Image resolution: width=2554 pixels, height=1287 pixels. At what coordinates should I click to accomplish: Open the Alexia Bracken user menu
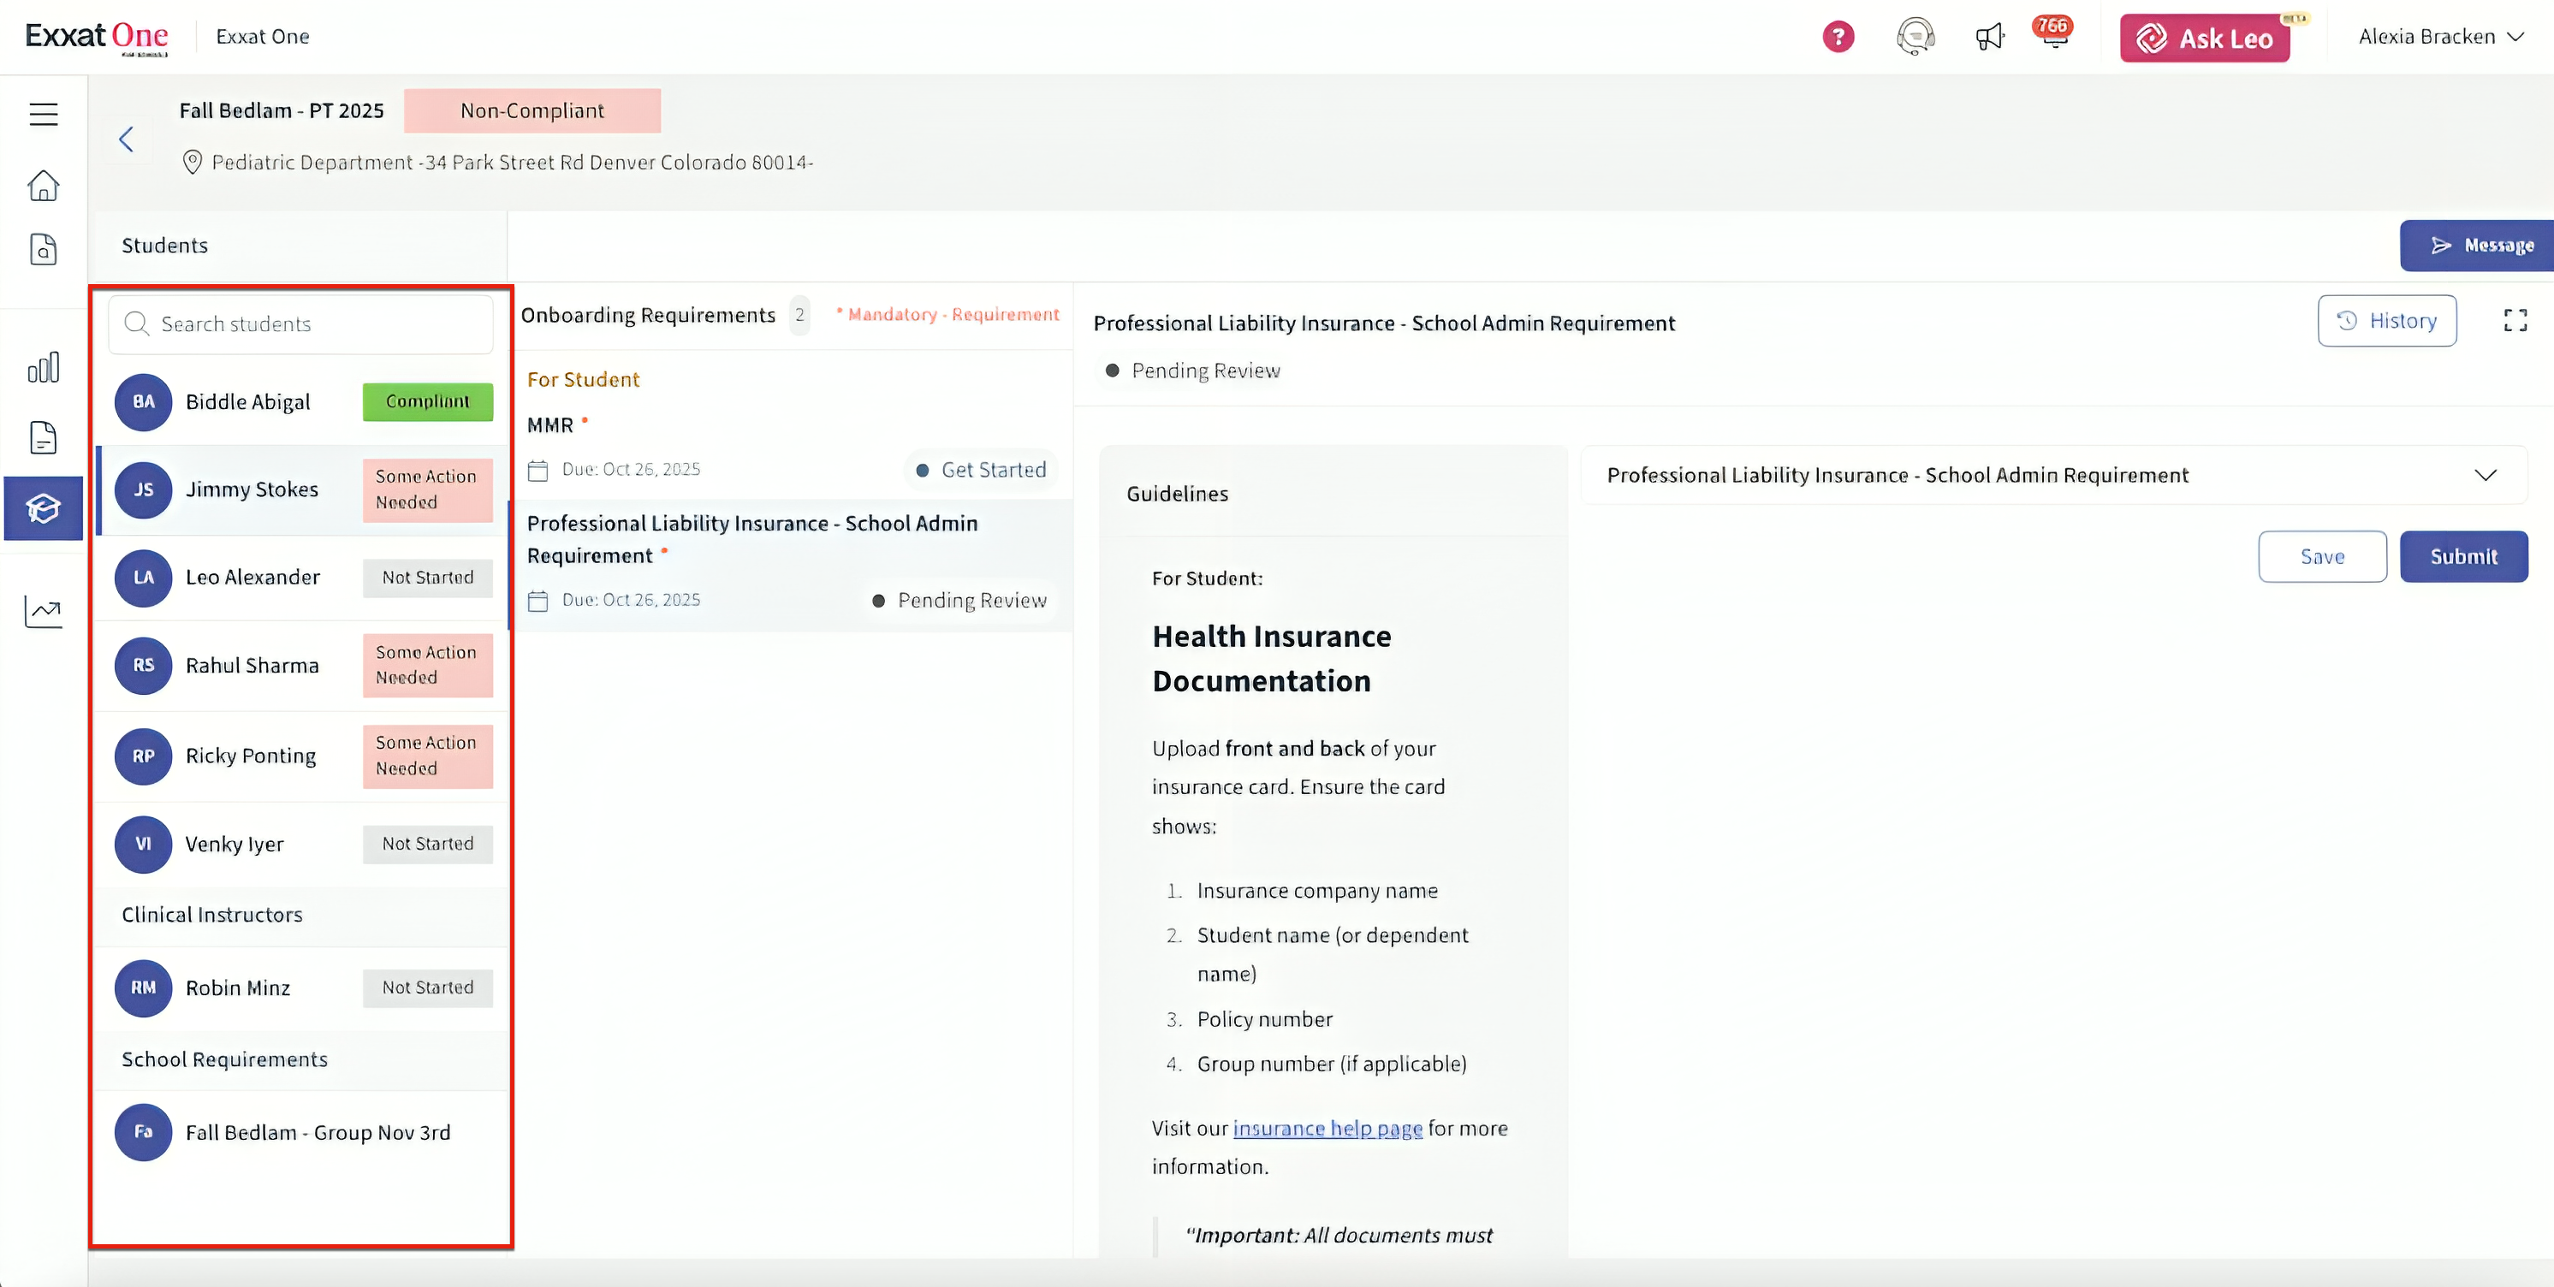click(x=2440, y=37)
